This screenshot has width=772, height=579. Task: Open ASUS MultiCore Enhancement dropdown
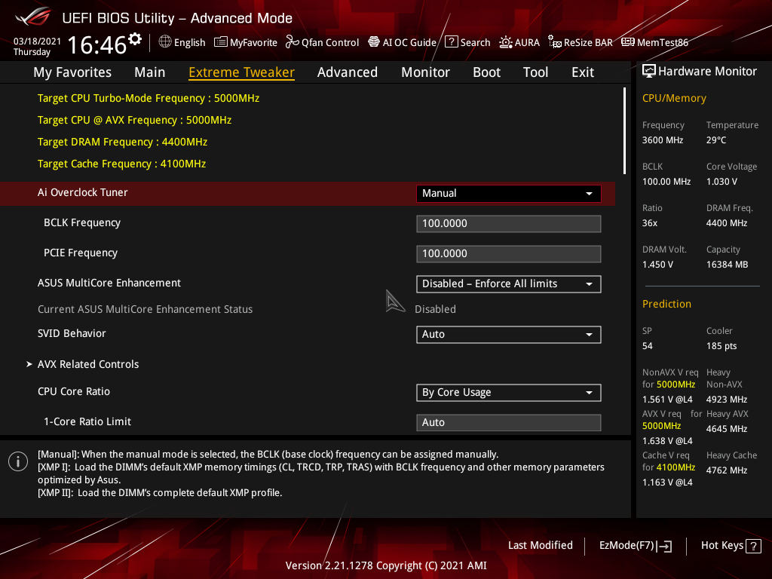pos(509,284)
